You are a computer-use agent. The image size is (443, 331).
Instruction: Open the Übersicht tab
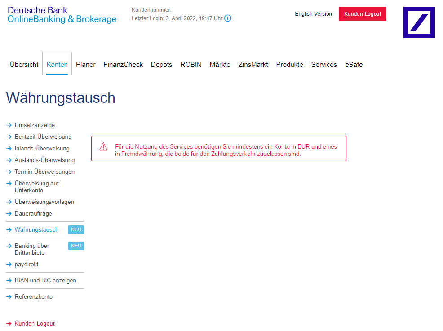(x=24, y=65)
